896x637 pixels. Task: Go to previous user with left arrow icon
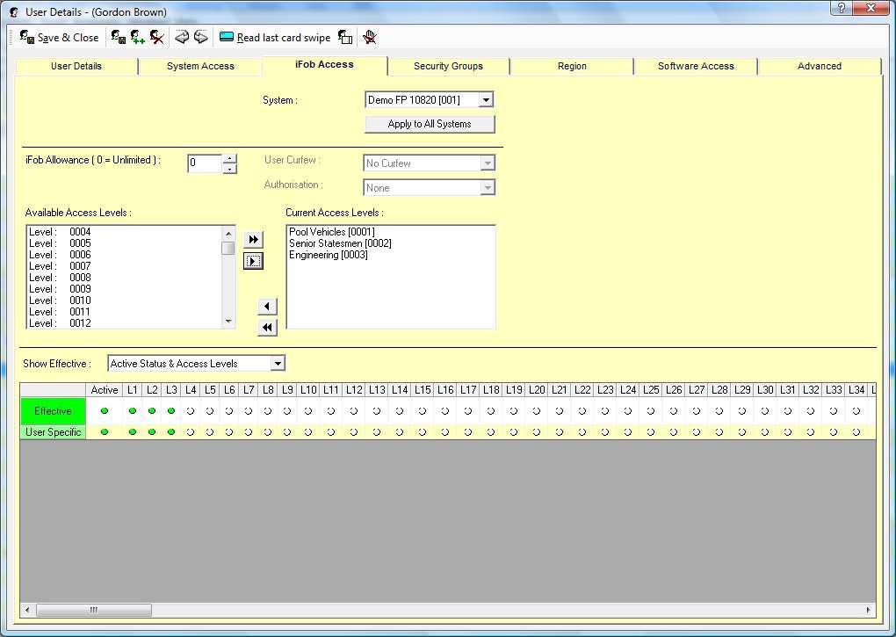pyautogui.click(x=182, y=38)
